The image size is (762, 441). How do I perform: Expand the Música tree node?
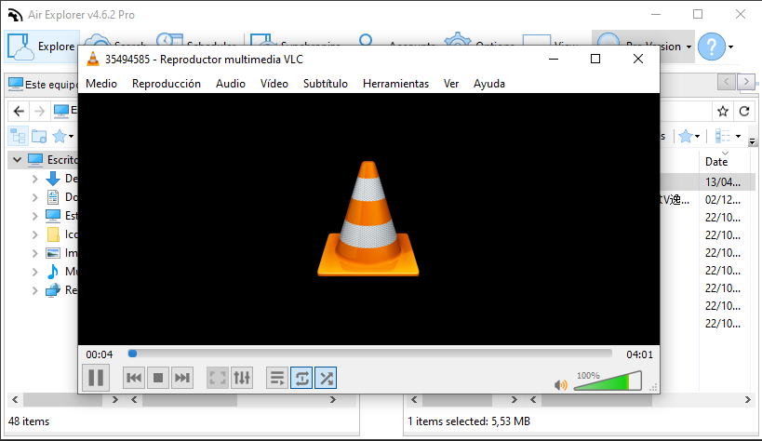point(34,272)
